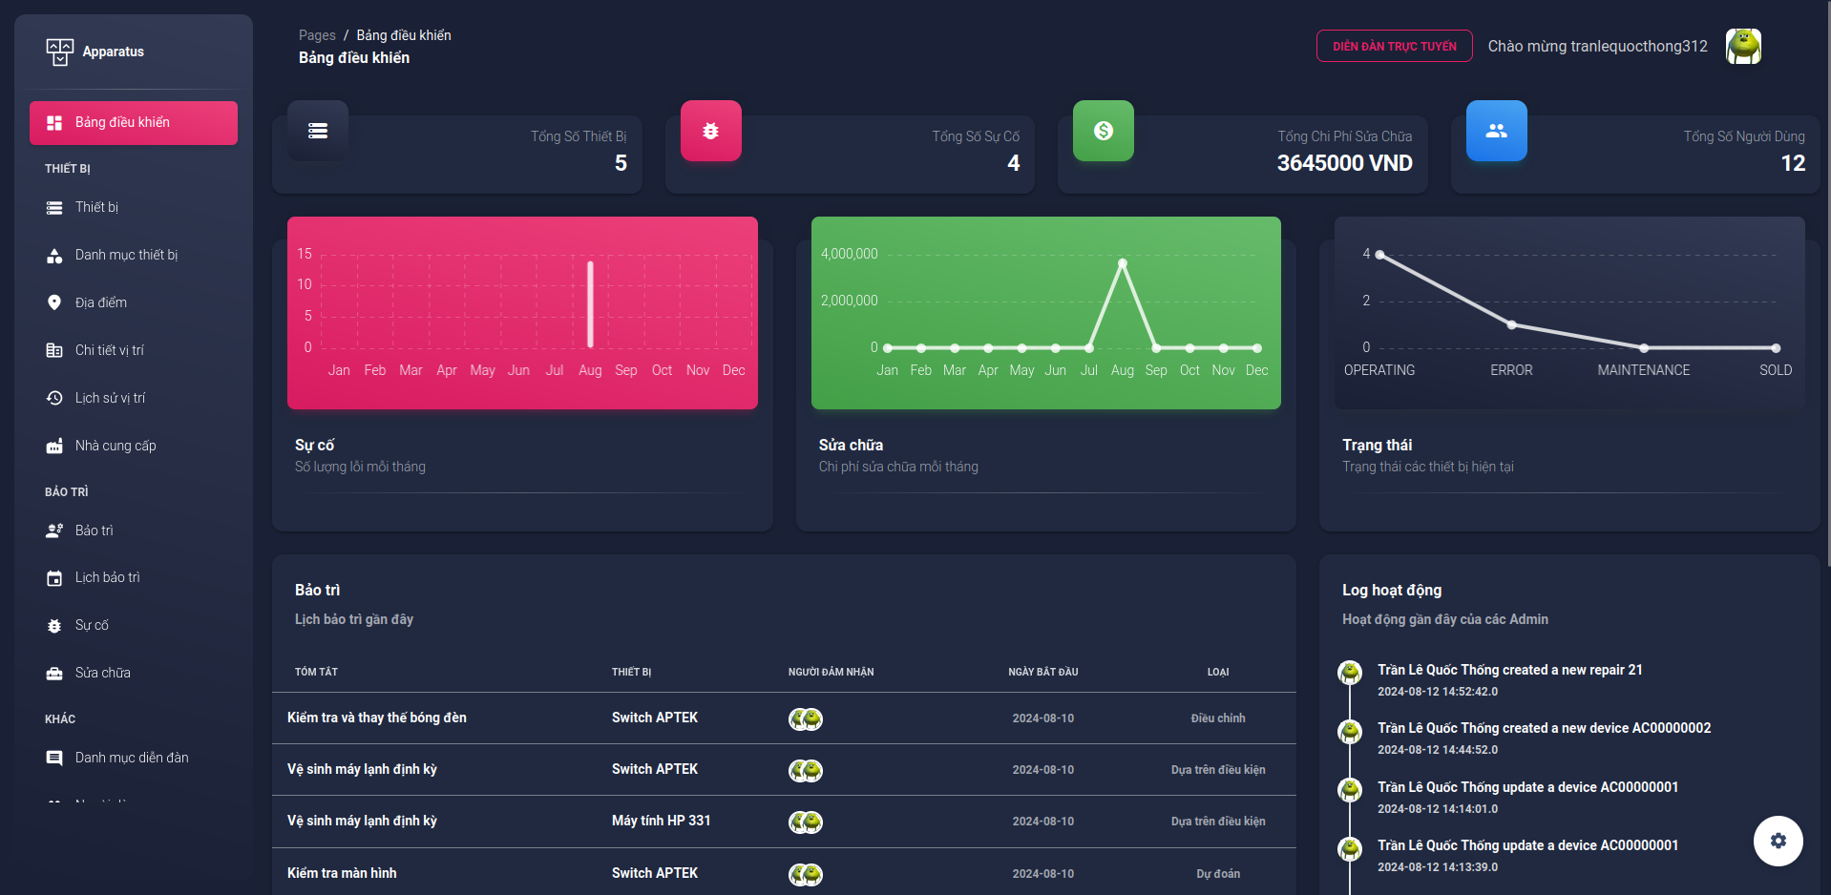Click the Pages breadcrumb link
This screenshot has width=1831, height=895.
(317, 35)
